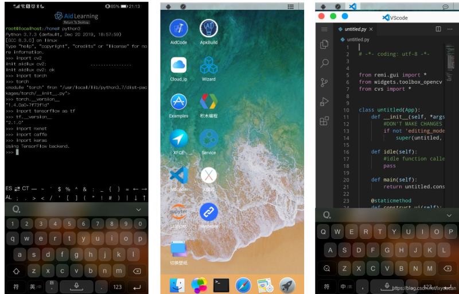Open the 切换壁纸 wallpaper switcher
Screen dimensions: 459x294
[178, 249]
